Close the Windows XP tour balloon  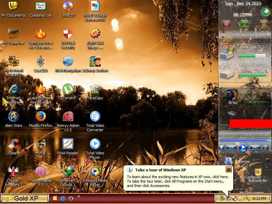click(228, 169)
